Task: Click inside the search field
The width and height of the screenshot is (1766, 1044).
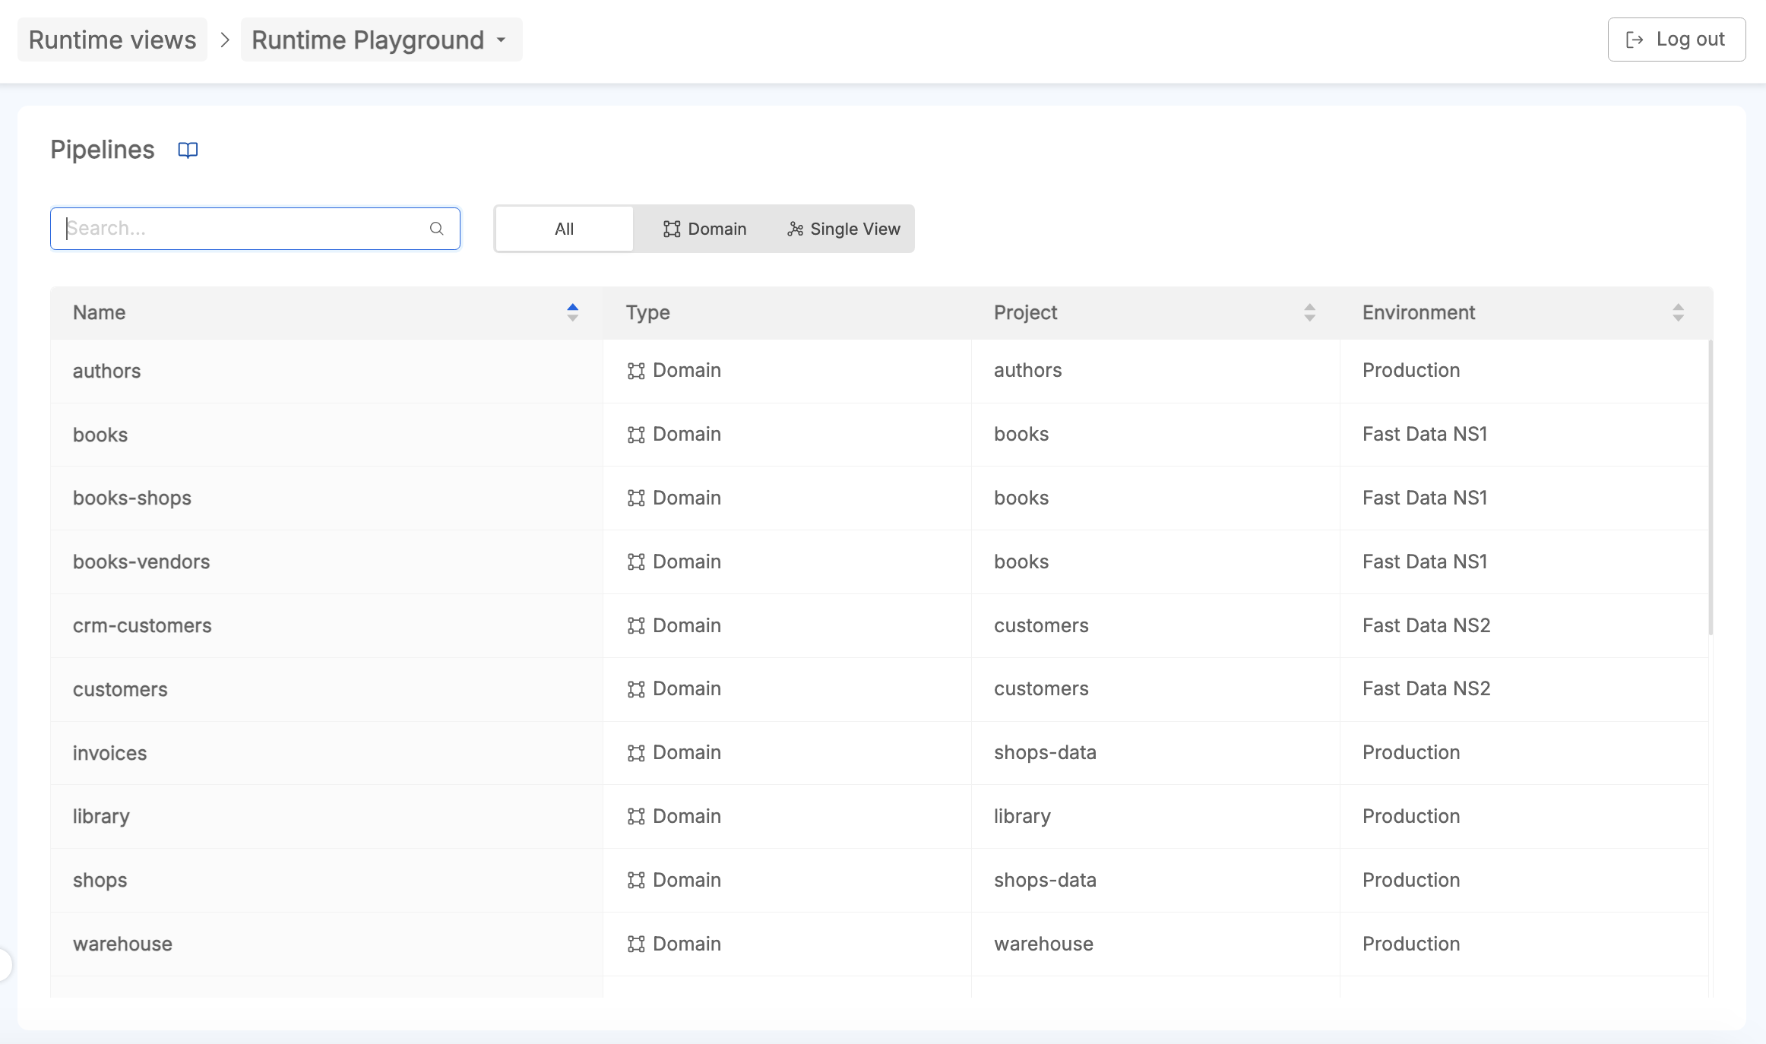Action: 228,228
